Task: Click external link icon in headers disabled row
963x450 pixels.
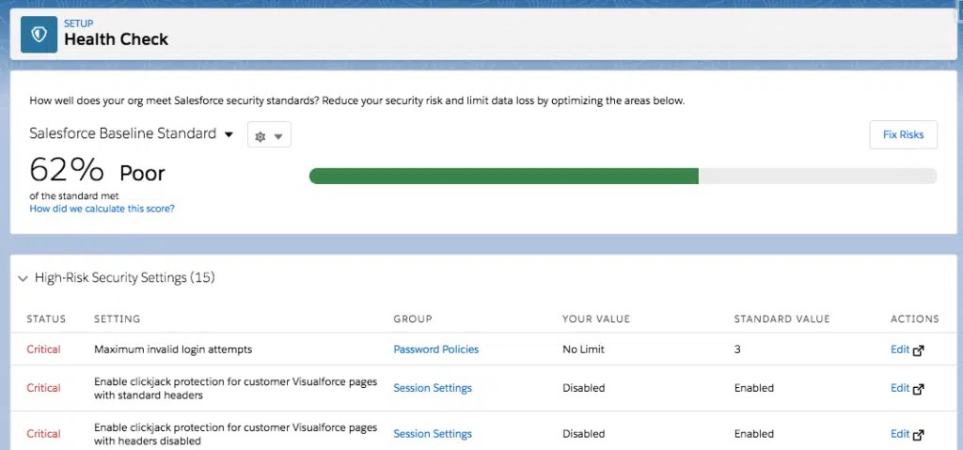Action: [x=919, y=435]
